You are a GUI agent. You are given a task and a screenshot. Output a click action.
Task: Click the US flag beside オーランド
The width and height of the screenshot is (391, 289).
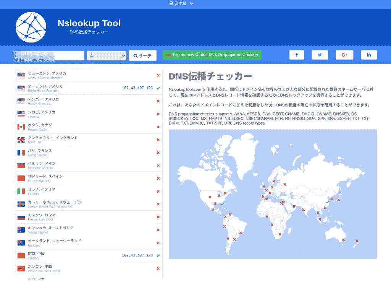point(21,88)
